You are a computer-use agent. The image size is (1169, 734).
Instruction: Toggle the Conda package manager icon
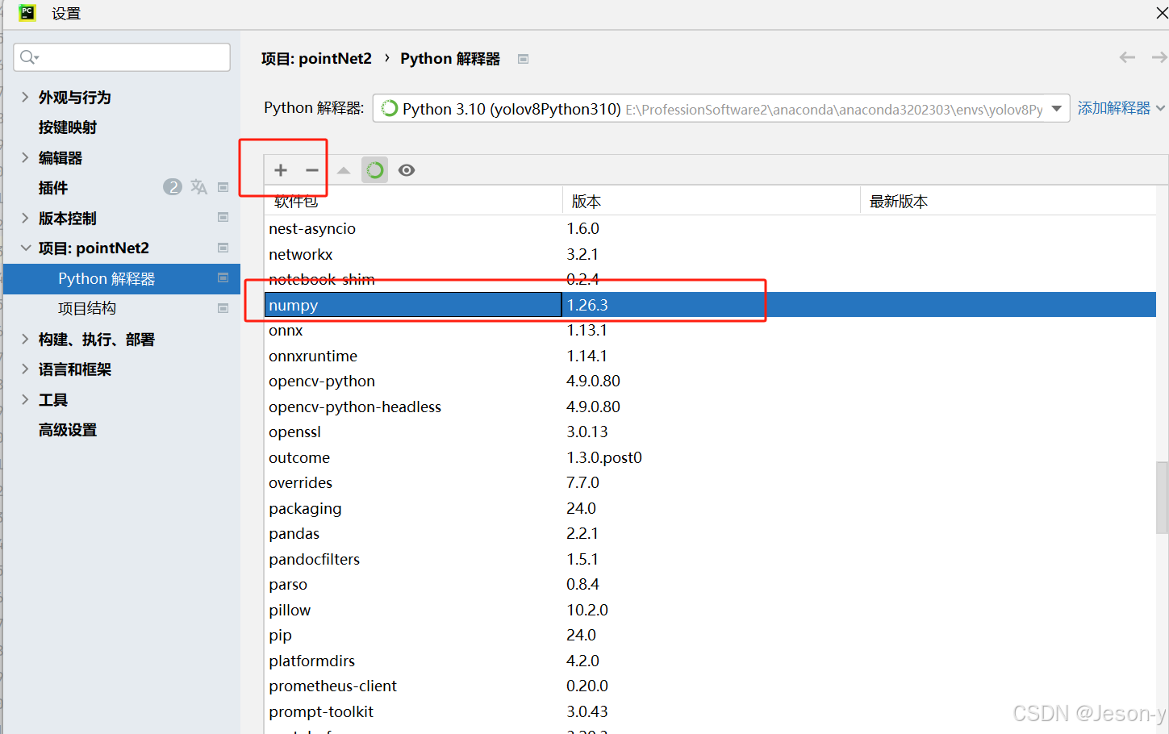[374, 170]
